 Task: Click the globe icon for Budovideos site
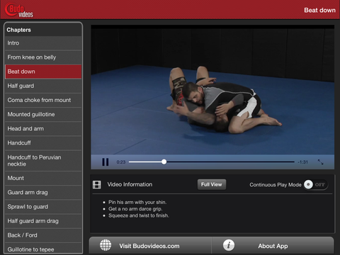106,245
